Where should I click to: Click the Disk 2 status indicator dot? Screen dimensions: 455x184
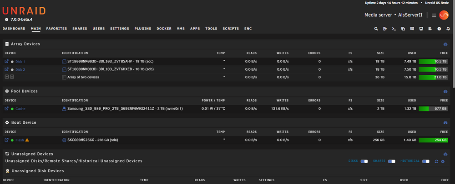(x=12, y=70)
